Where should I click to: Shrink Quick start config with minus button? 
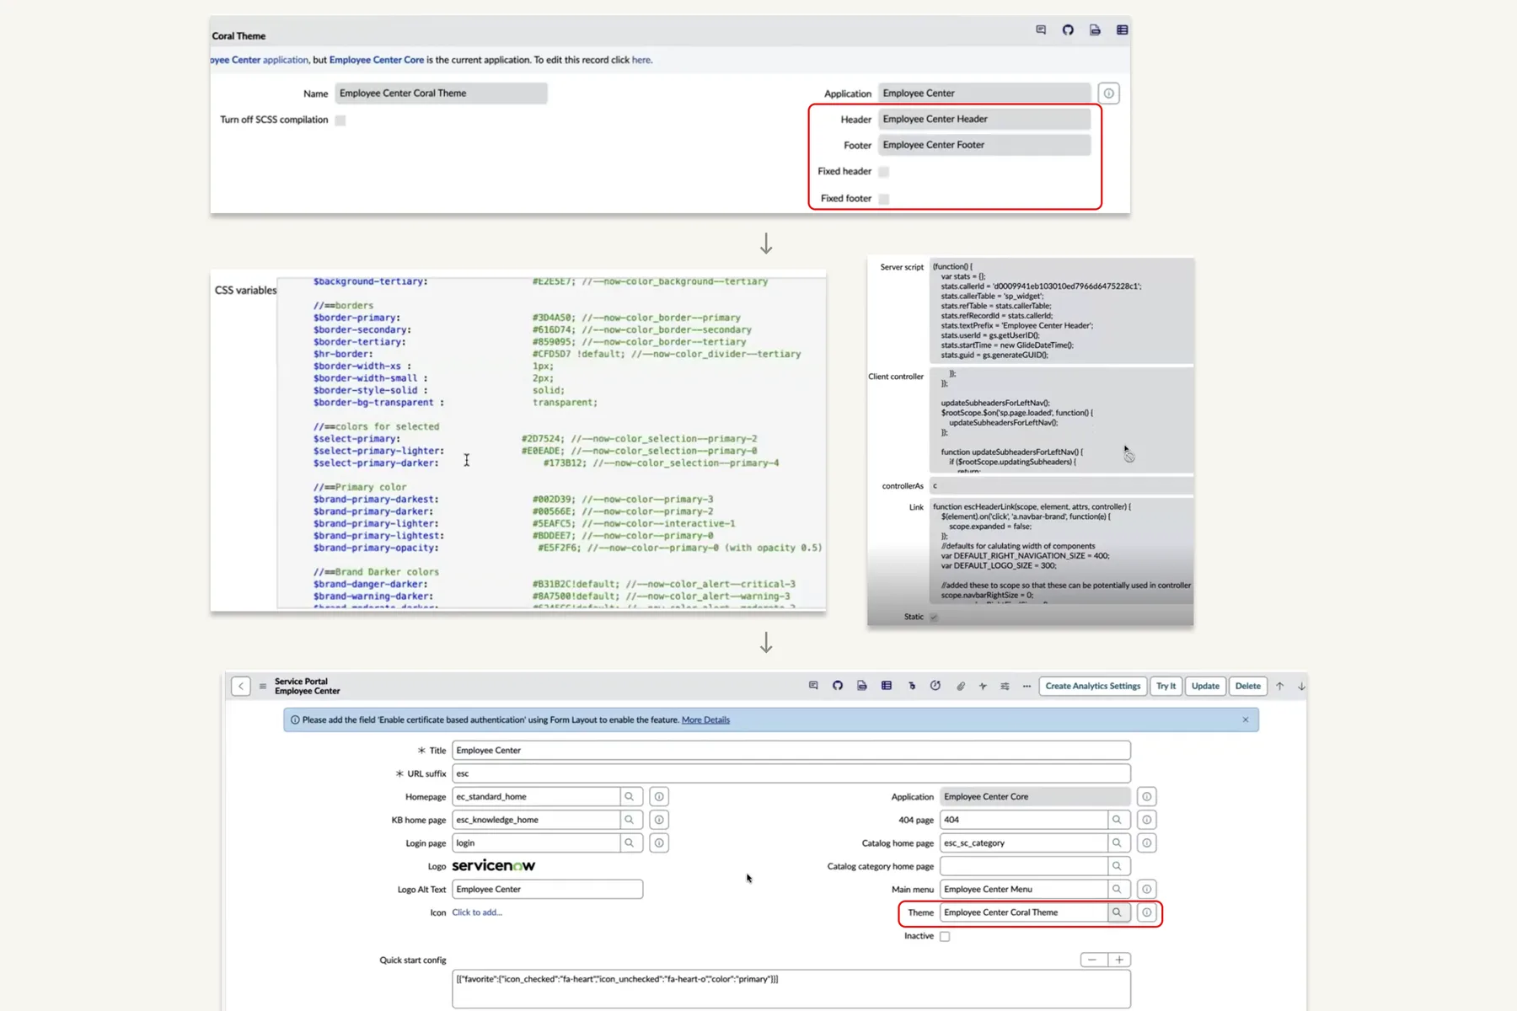coord(1092,960)
